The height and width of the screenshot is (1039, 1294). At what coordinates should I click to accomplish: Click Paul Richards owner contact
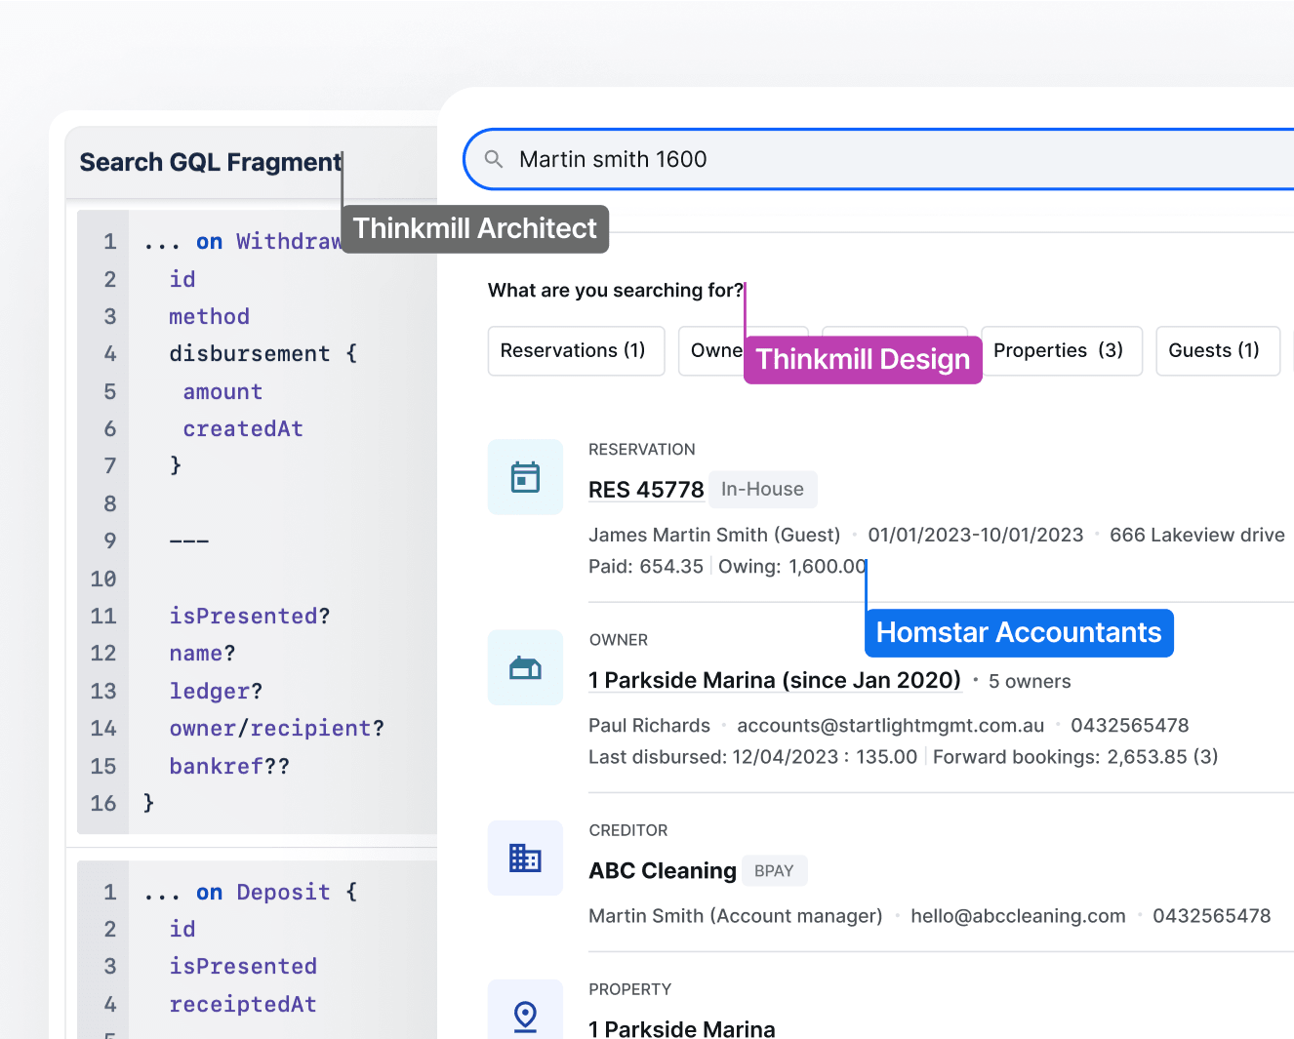click(649, 725)
